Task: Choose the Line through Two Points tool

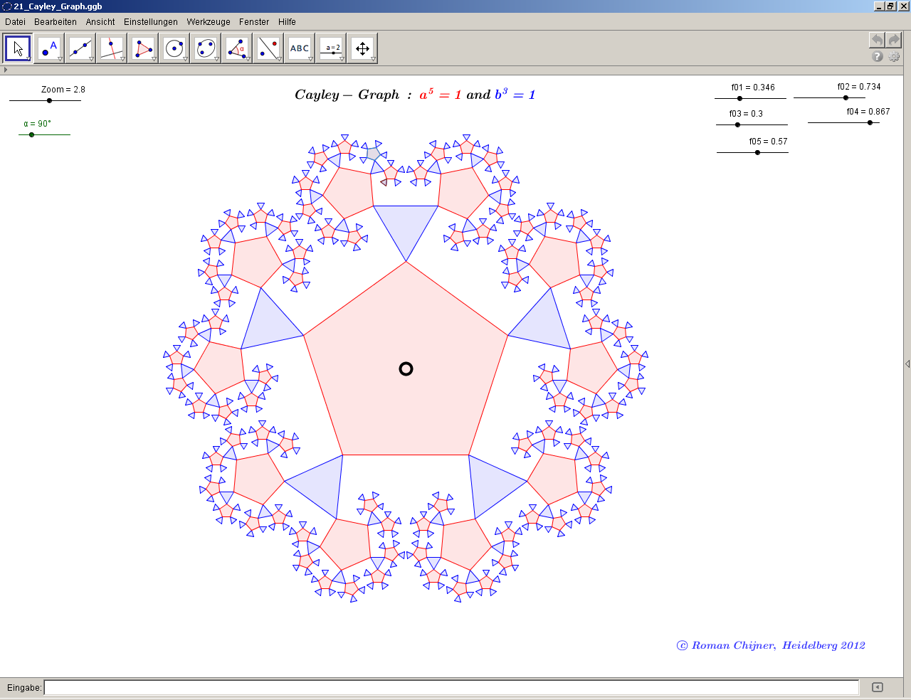Action: click(x=80, y=48)
